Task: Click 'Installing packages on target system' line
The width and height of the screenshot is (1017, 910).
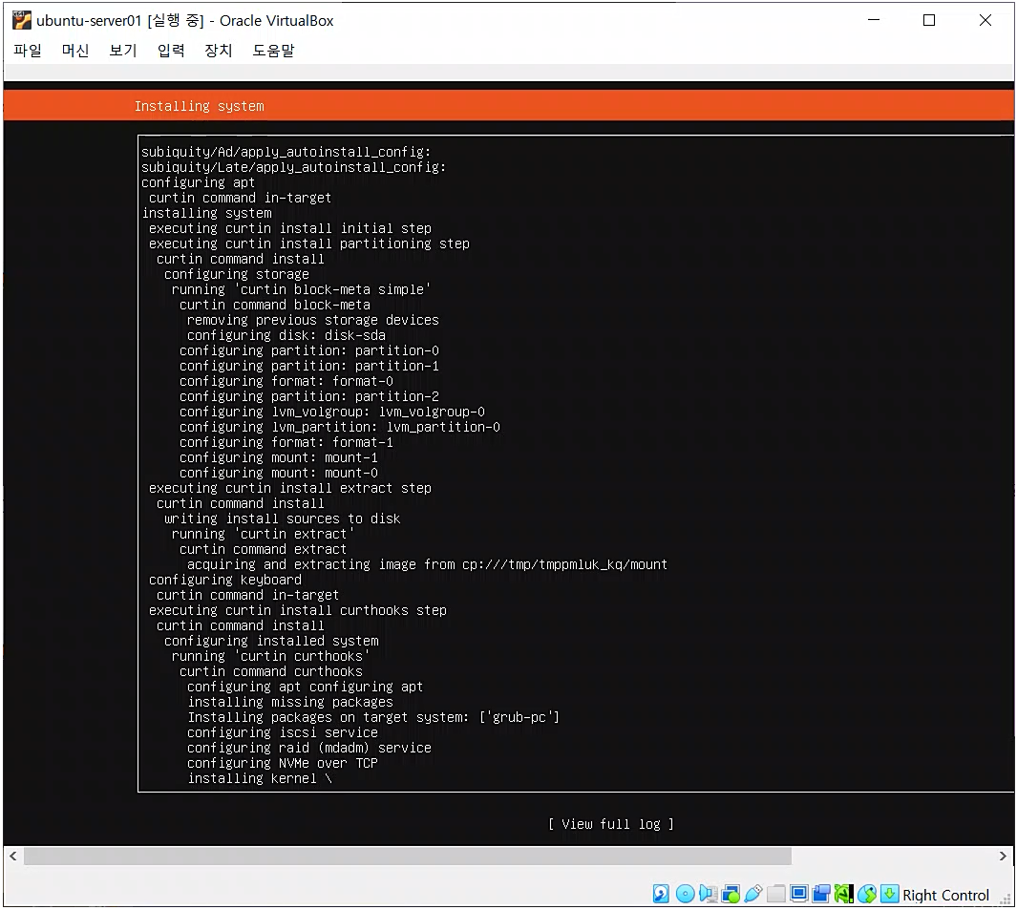Action: [x=373, y=717]
